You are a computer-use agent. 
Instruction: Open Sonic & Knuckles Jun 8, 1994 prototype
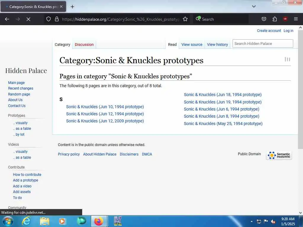pos(221,116)
